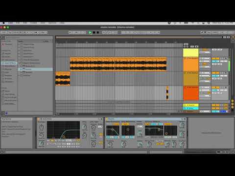This screenshot has height=176, width=235.
Task: Open the yellow track's input chooser dropdown
Action: click(x=205, y=52)
